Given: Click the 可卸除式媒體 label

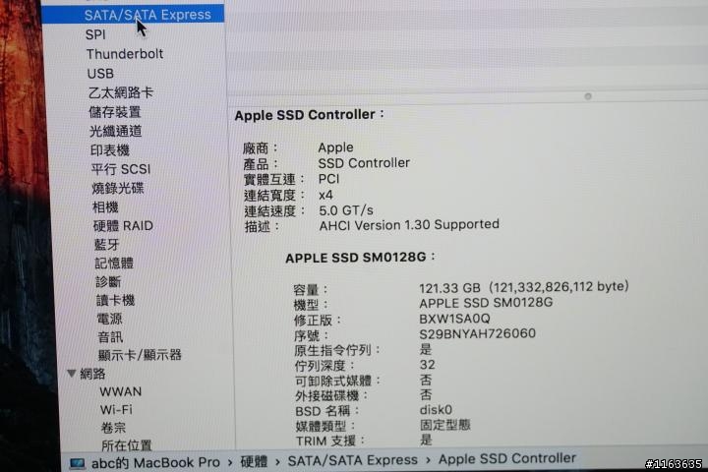Looking at the screenshot, I should (337, 381).
